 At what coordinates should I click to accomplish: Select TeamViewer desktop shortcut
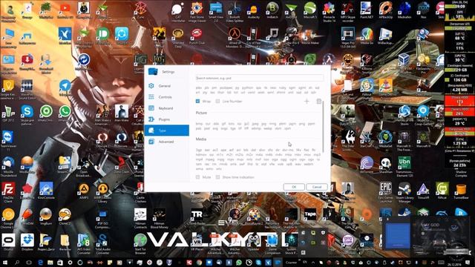click(x=8, y=140)
